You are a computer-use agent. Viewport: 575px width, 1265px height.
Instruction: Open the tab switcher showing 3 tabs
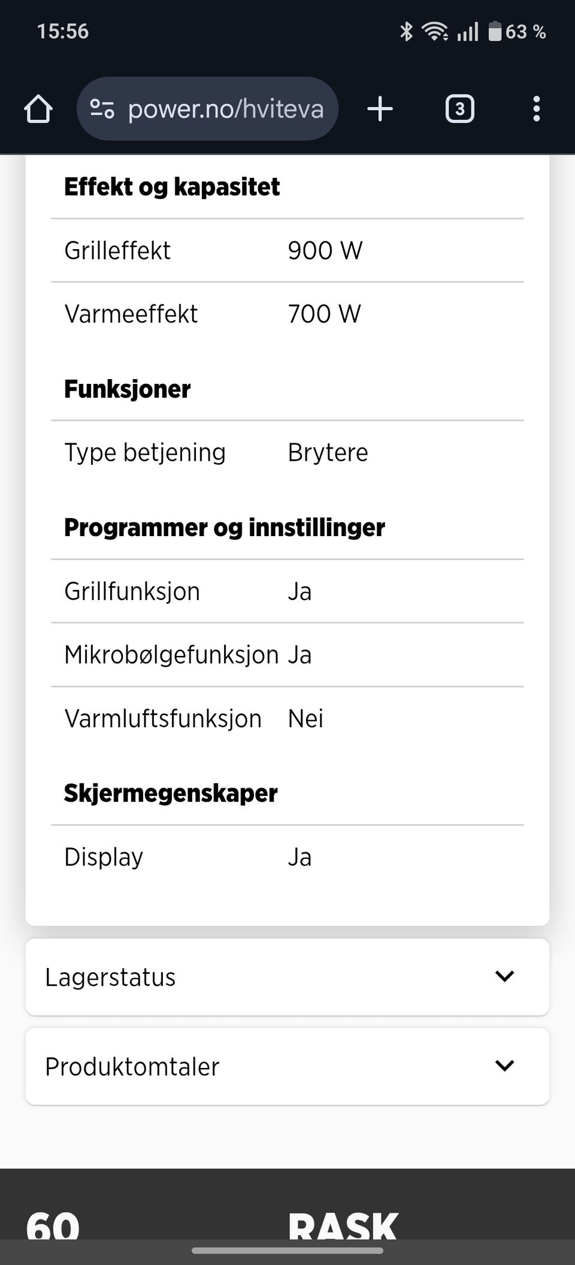459,109
